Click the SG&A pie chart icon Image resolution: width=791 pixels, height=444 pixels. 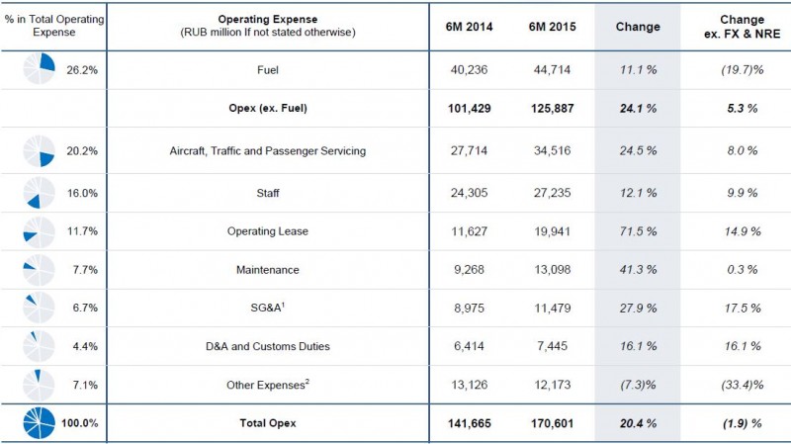39,307
